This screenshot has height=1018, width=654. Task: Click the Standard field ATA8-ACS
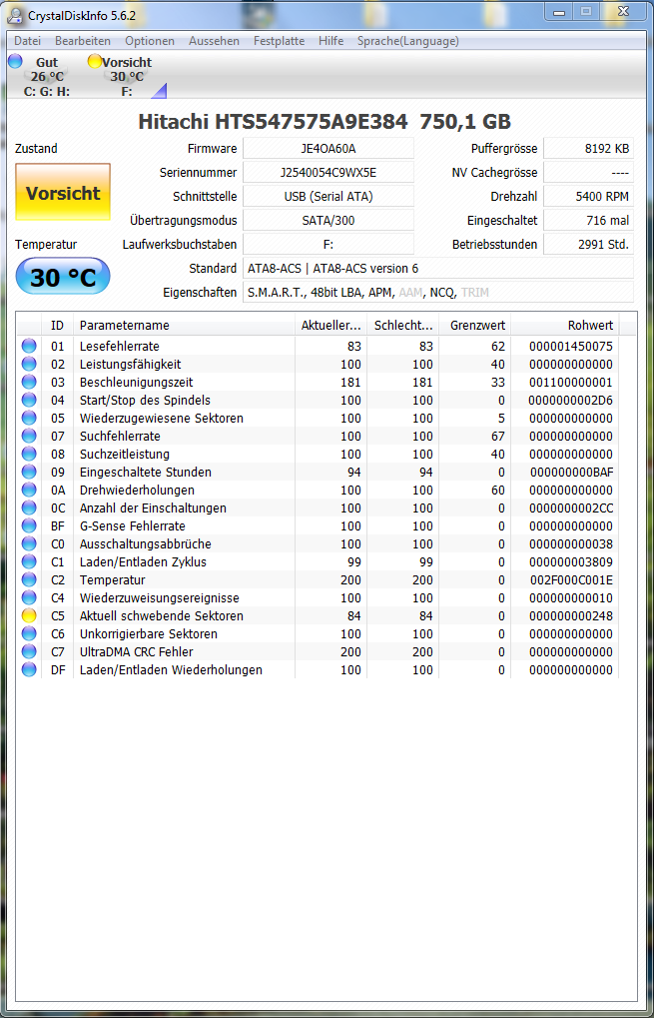[438, 268]
